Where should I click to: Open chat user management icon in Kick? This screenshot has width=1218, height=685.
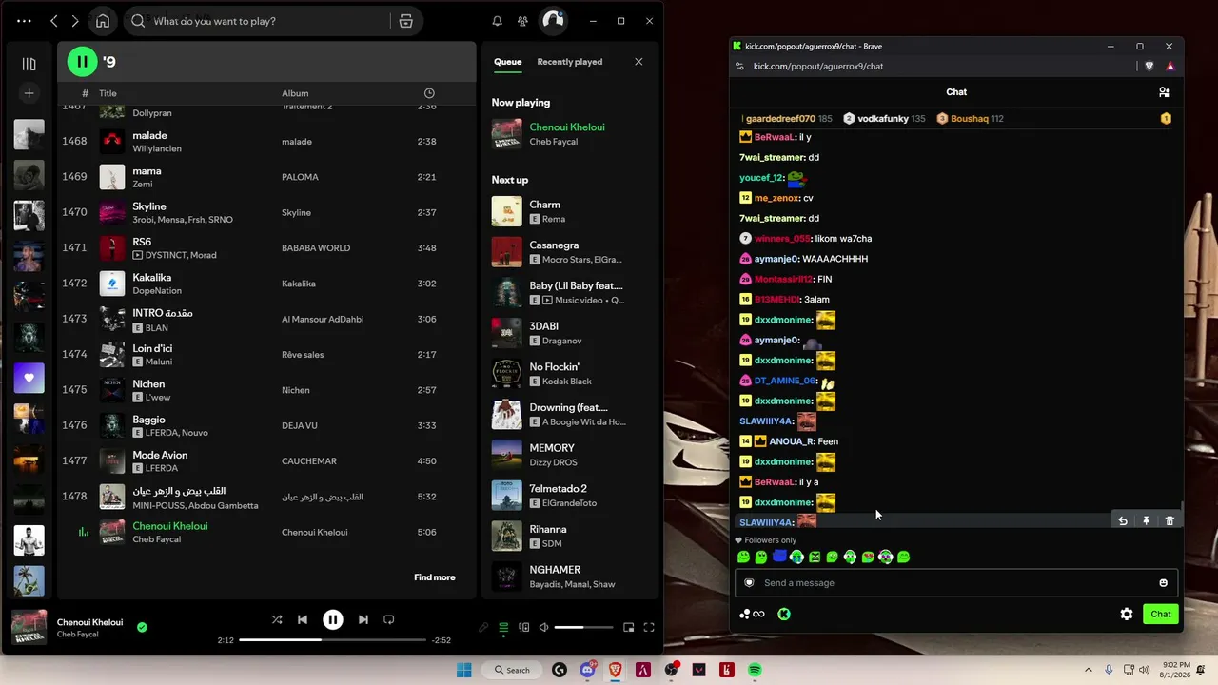pos(1164,92)
